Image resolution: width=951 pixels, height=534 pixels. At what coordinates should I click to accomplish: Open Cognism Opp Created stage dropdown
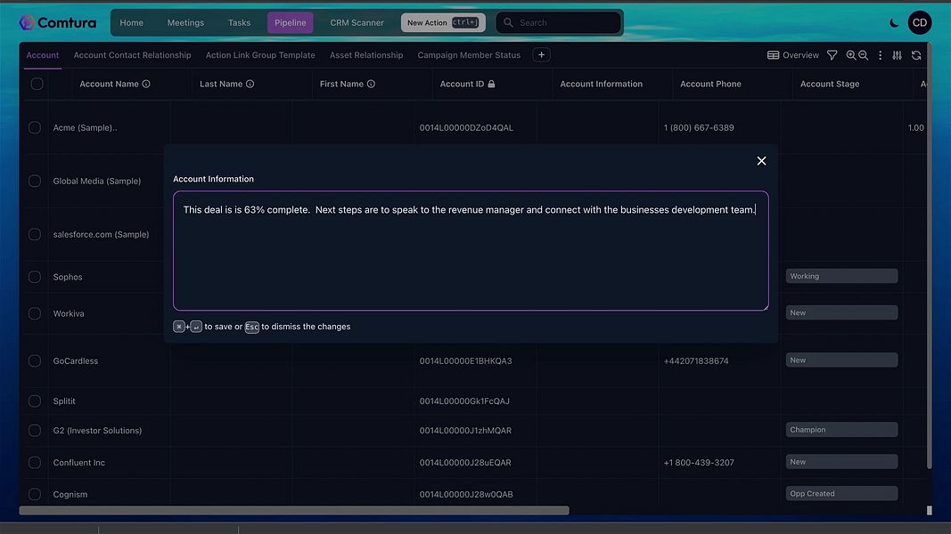click(842, 493)
